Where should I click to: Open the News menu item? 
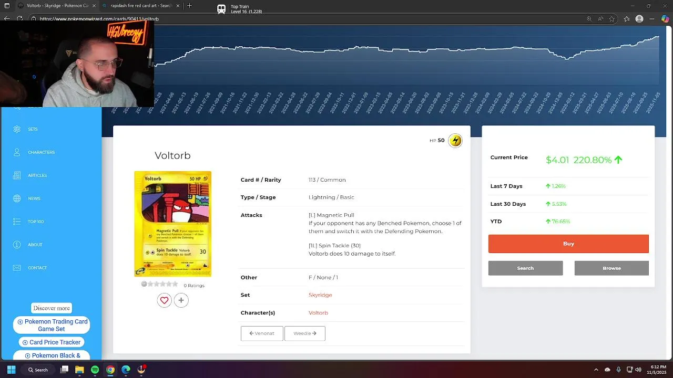point(34,198)
